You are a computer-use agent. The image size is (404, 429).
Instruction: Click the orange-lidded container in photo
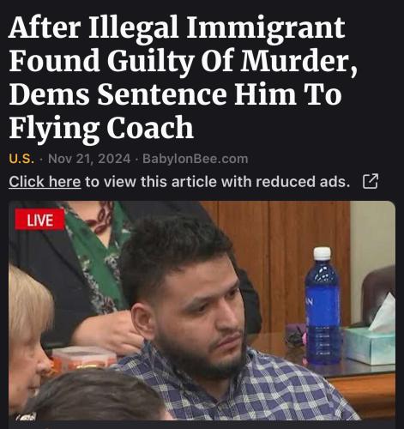click(83, 360)
